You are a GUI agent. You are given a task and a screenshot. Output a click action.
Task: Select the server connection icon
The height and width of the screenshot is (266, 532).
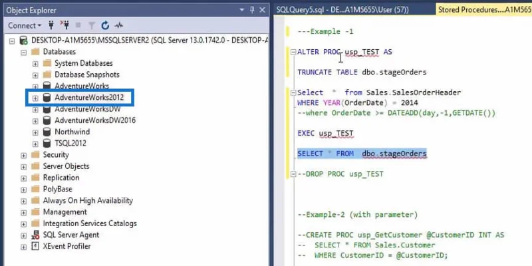pos(23,41)
